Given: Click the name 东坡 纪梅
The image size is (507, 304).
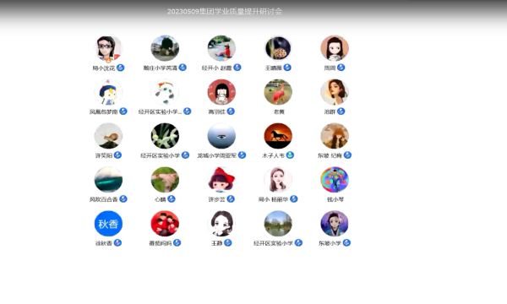Looking at the screenshot, I should tap(330, 155).
